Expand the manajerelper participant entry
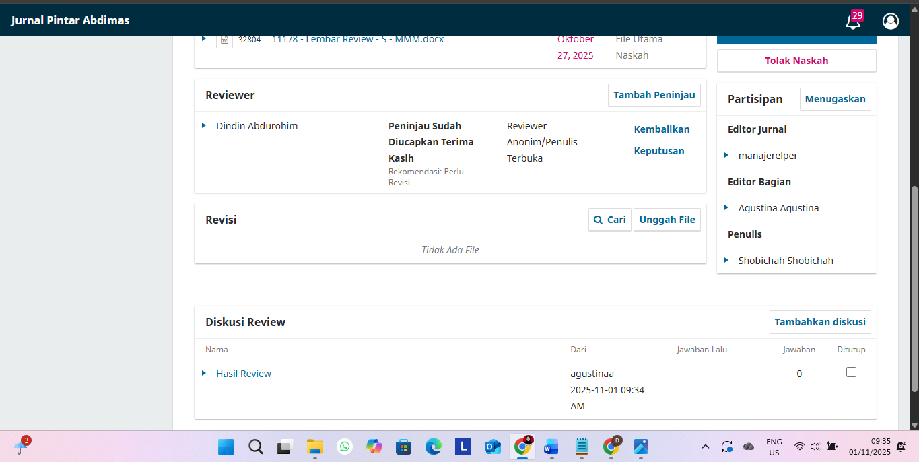The height and width of the screenshot is (462, 919). point(726,155)
